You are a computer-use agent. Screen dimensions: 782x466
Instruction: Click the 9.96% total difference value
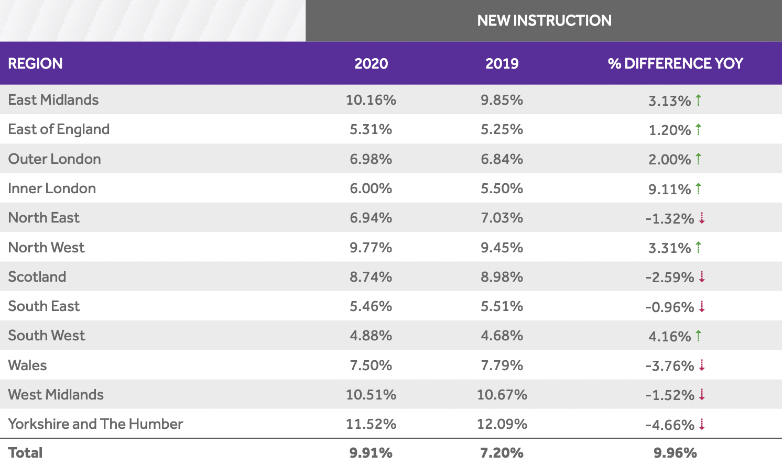click(x=675, y=453)
